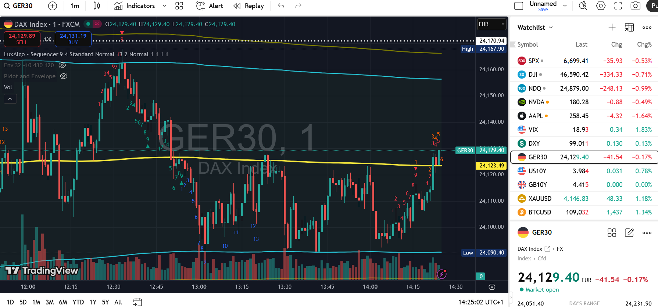Select XAUUSD in the watchlist
Viewport: 658px width, 307px height.
pos(584,199)
